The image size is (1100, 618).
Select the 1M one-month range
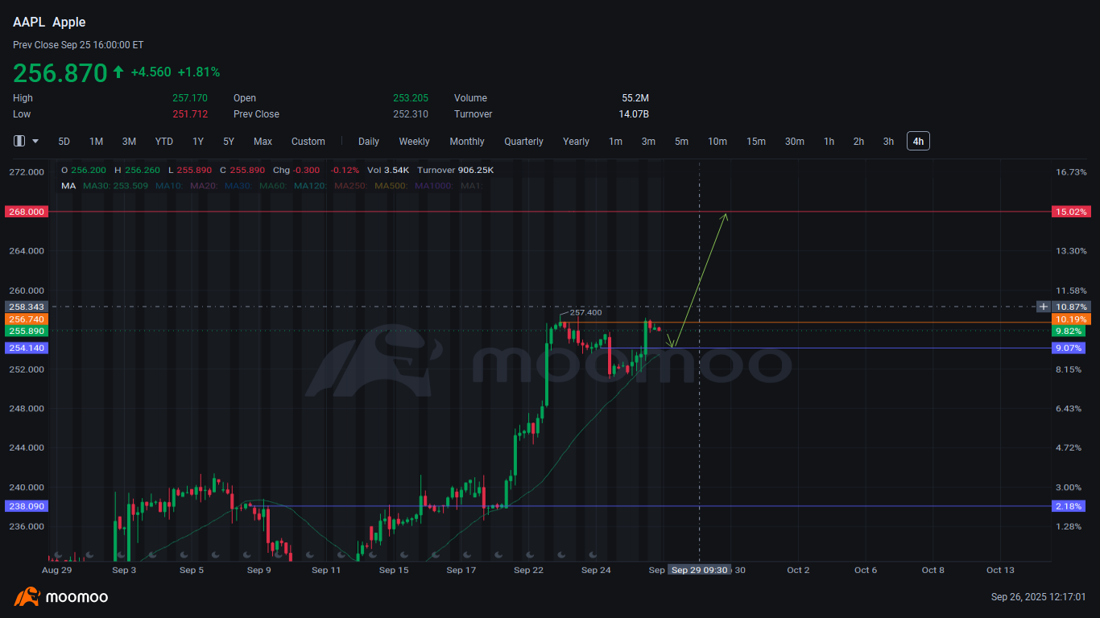point(96,142)
